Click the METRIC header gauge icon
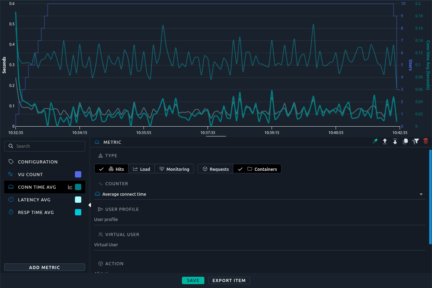The width and height of the screenshot is (432, 288). [97, 142]
